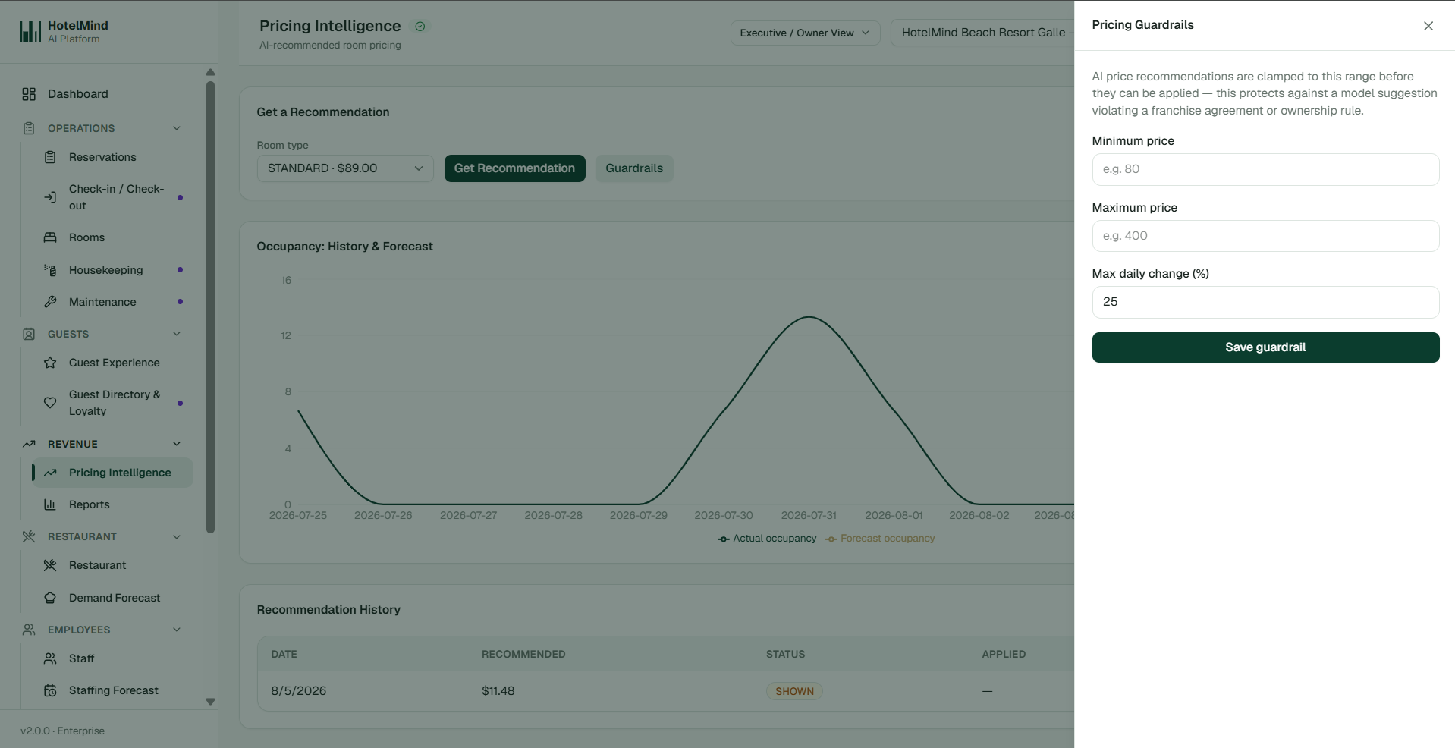The image size is (1455, 748).
Task: Click the Minimum price input field
Action: (x=1265, y=169)
